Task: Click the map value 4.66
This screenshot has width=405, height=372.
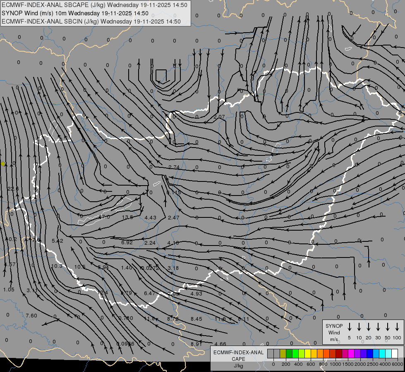Action: coord(220,344)
